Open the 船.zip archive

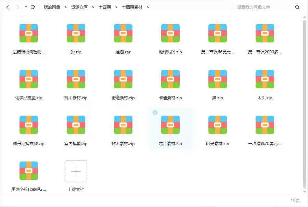point(76,33)
